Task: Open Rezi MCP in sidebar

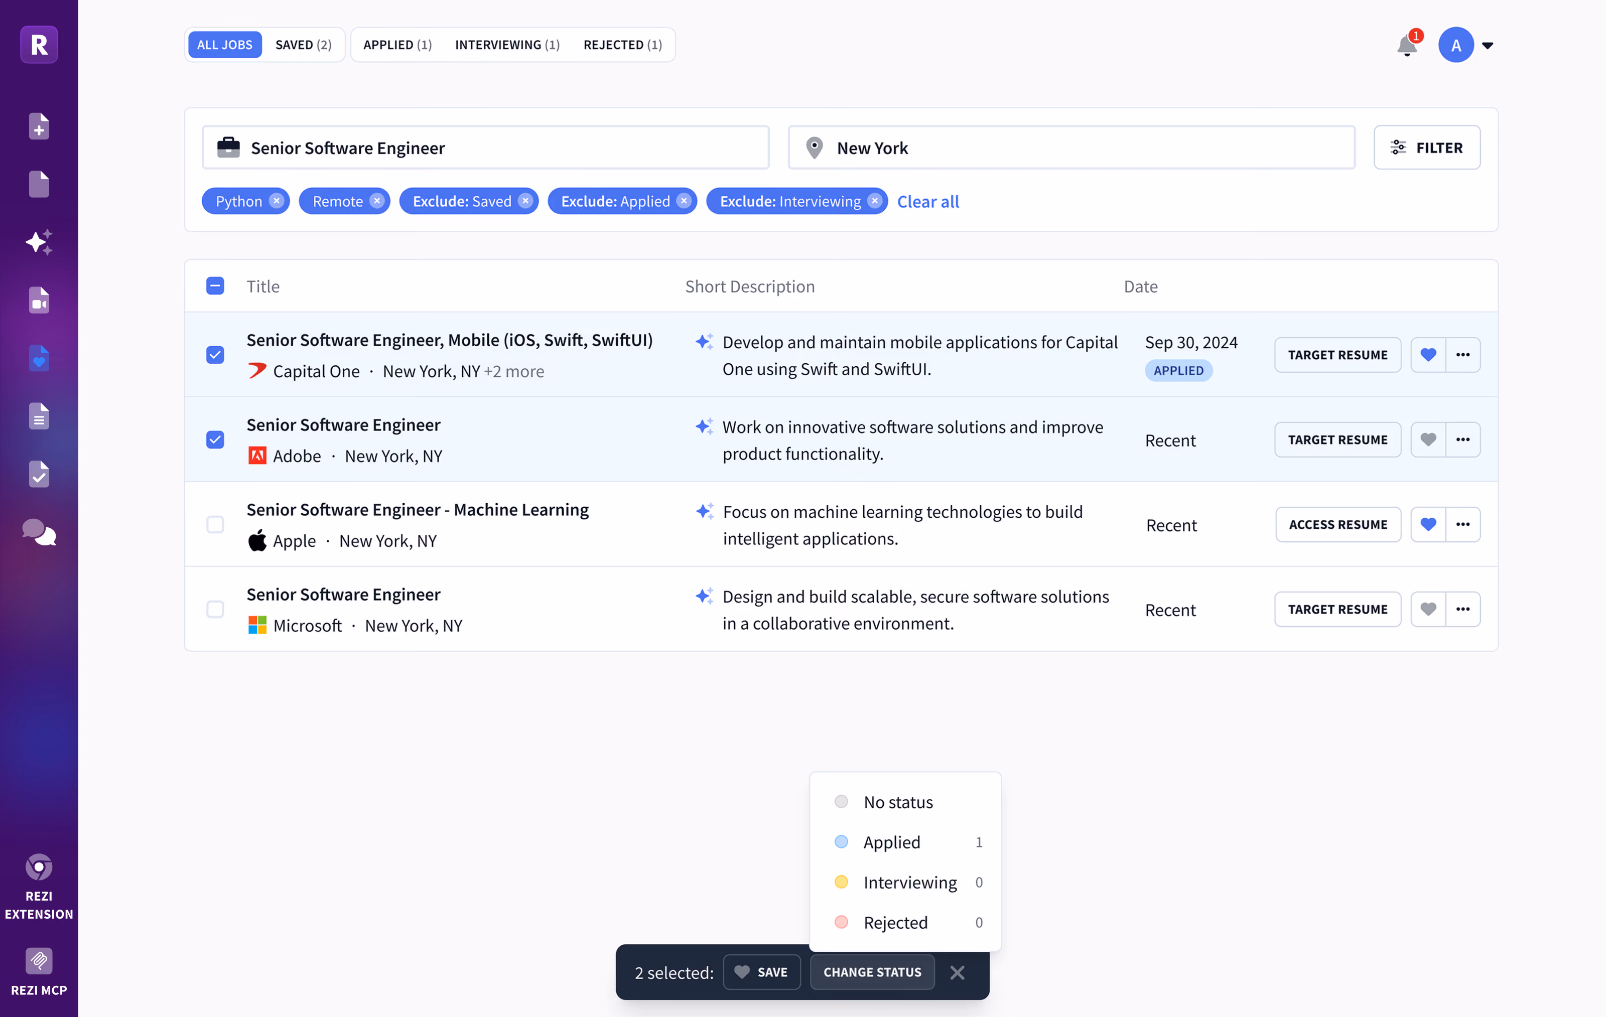Action: pos(39,972)
